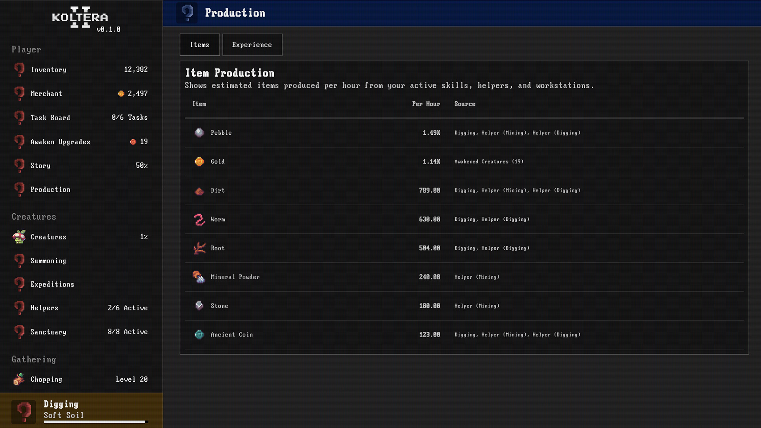Switch to the Experience tab
761x428 pixels.
click(252, 45)
